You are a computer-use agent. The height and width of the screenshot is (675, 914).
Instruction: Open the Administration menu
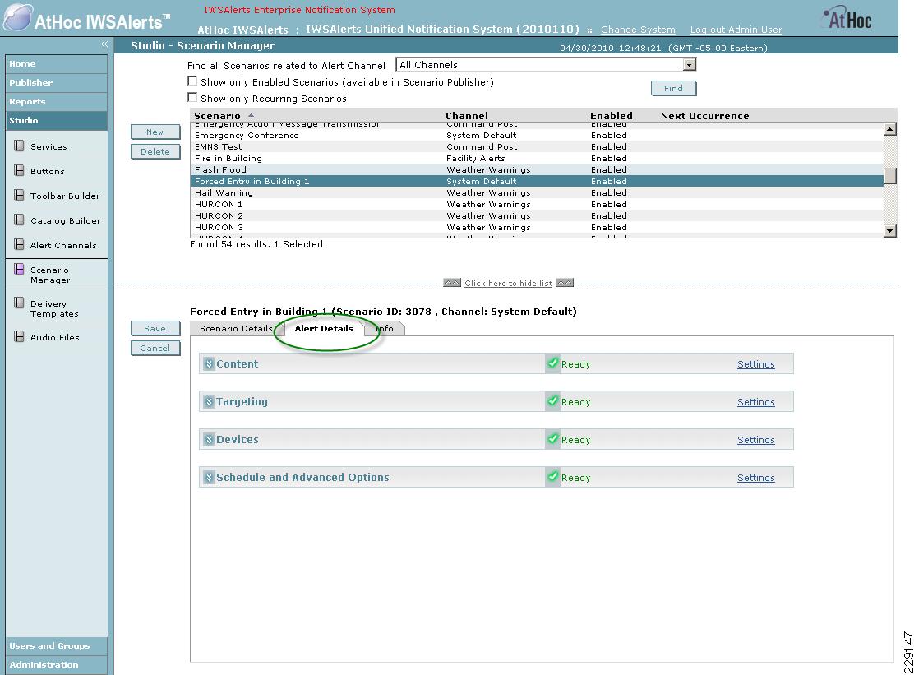click(57, 664)
